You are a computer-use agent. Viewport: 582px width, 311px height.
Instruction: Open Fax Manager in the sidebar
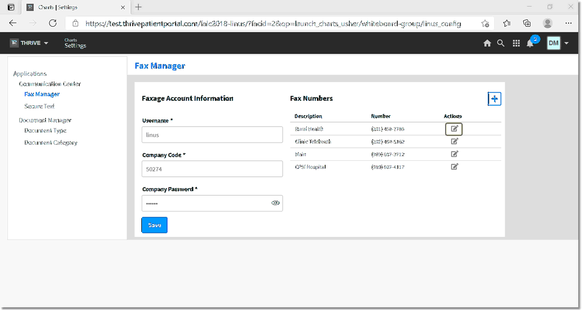click(42, 94)
